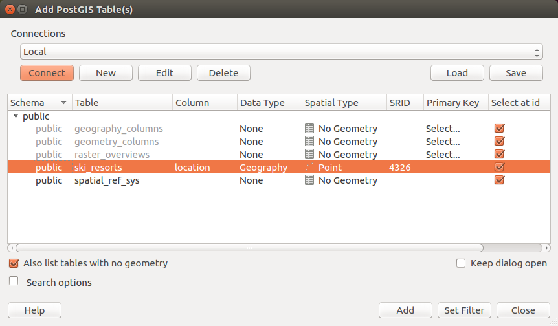This screenshot has width=558, height=326.
Task: Collapse the public schema tree node
Action: (16, 116)
